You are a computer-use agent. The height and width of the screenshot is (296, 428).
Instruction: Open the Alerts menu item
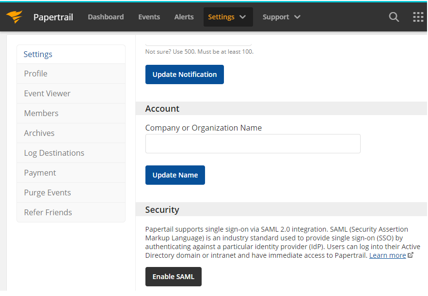tap(184, 17)
